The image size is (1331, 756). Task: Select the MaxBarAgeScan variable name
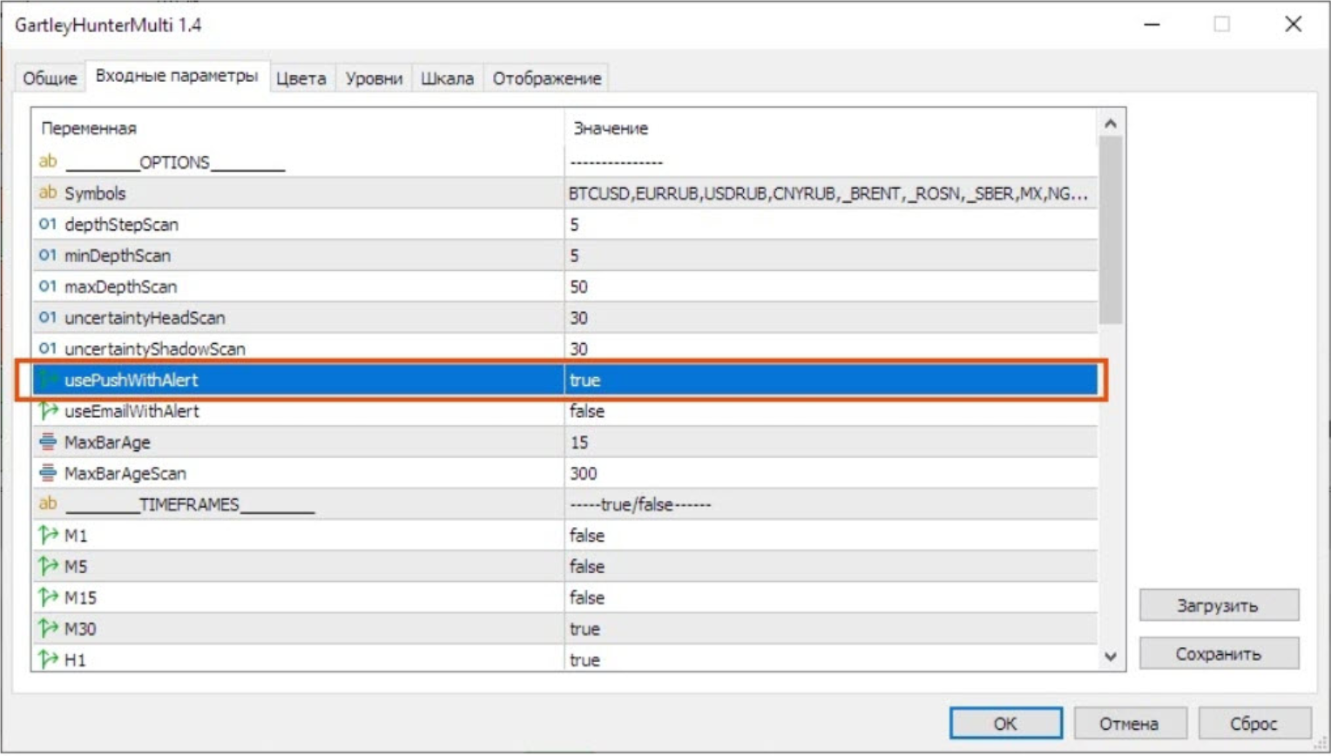125,474
